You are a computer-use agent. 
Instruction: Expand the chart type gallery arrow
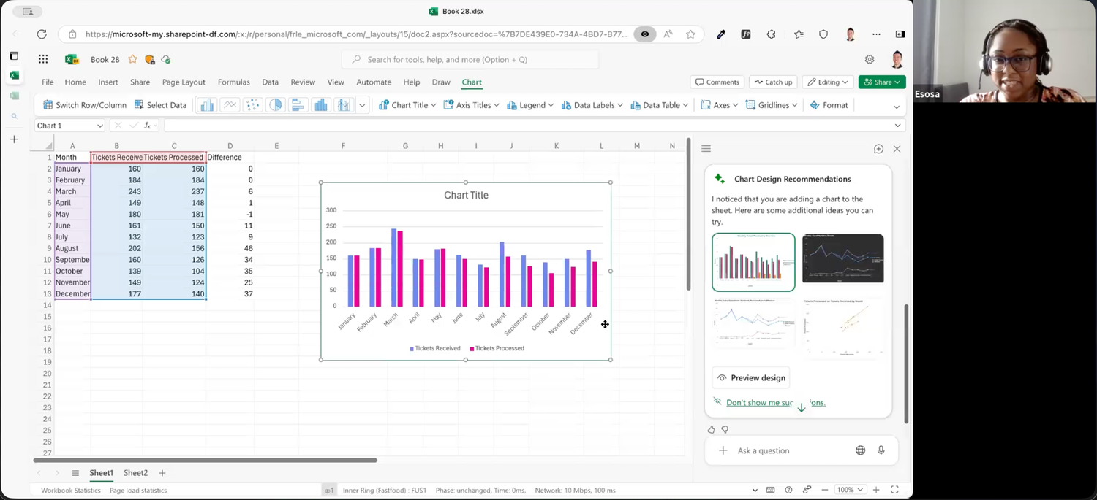pyautogui.click(x=362, y=105)
